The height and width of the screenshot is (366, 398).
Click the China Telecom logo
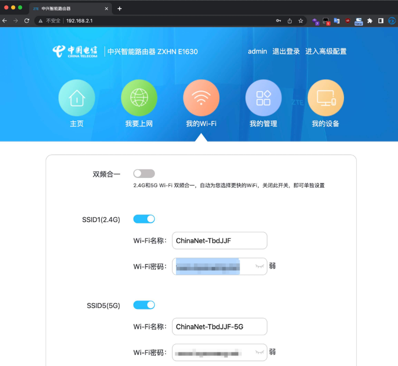(x=75, y=51)
